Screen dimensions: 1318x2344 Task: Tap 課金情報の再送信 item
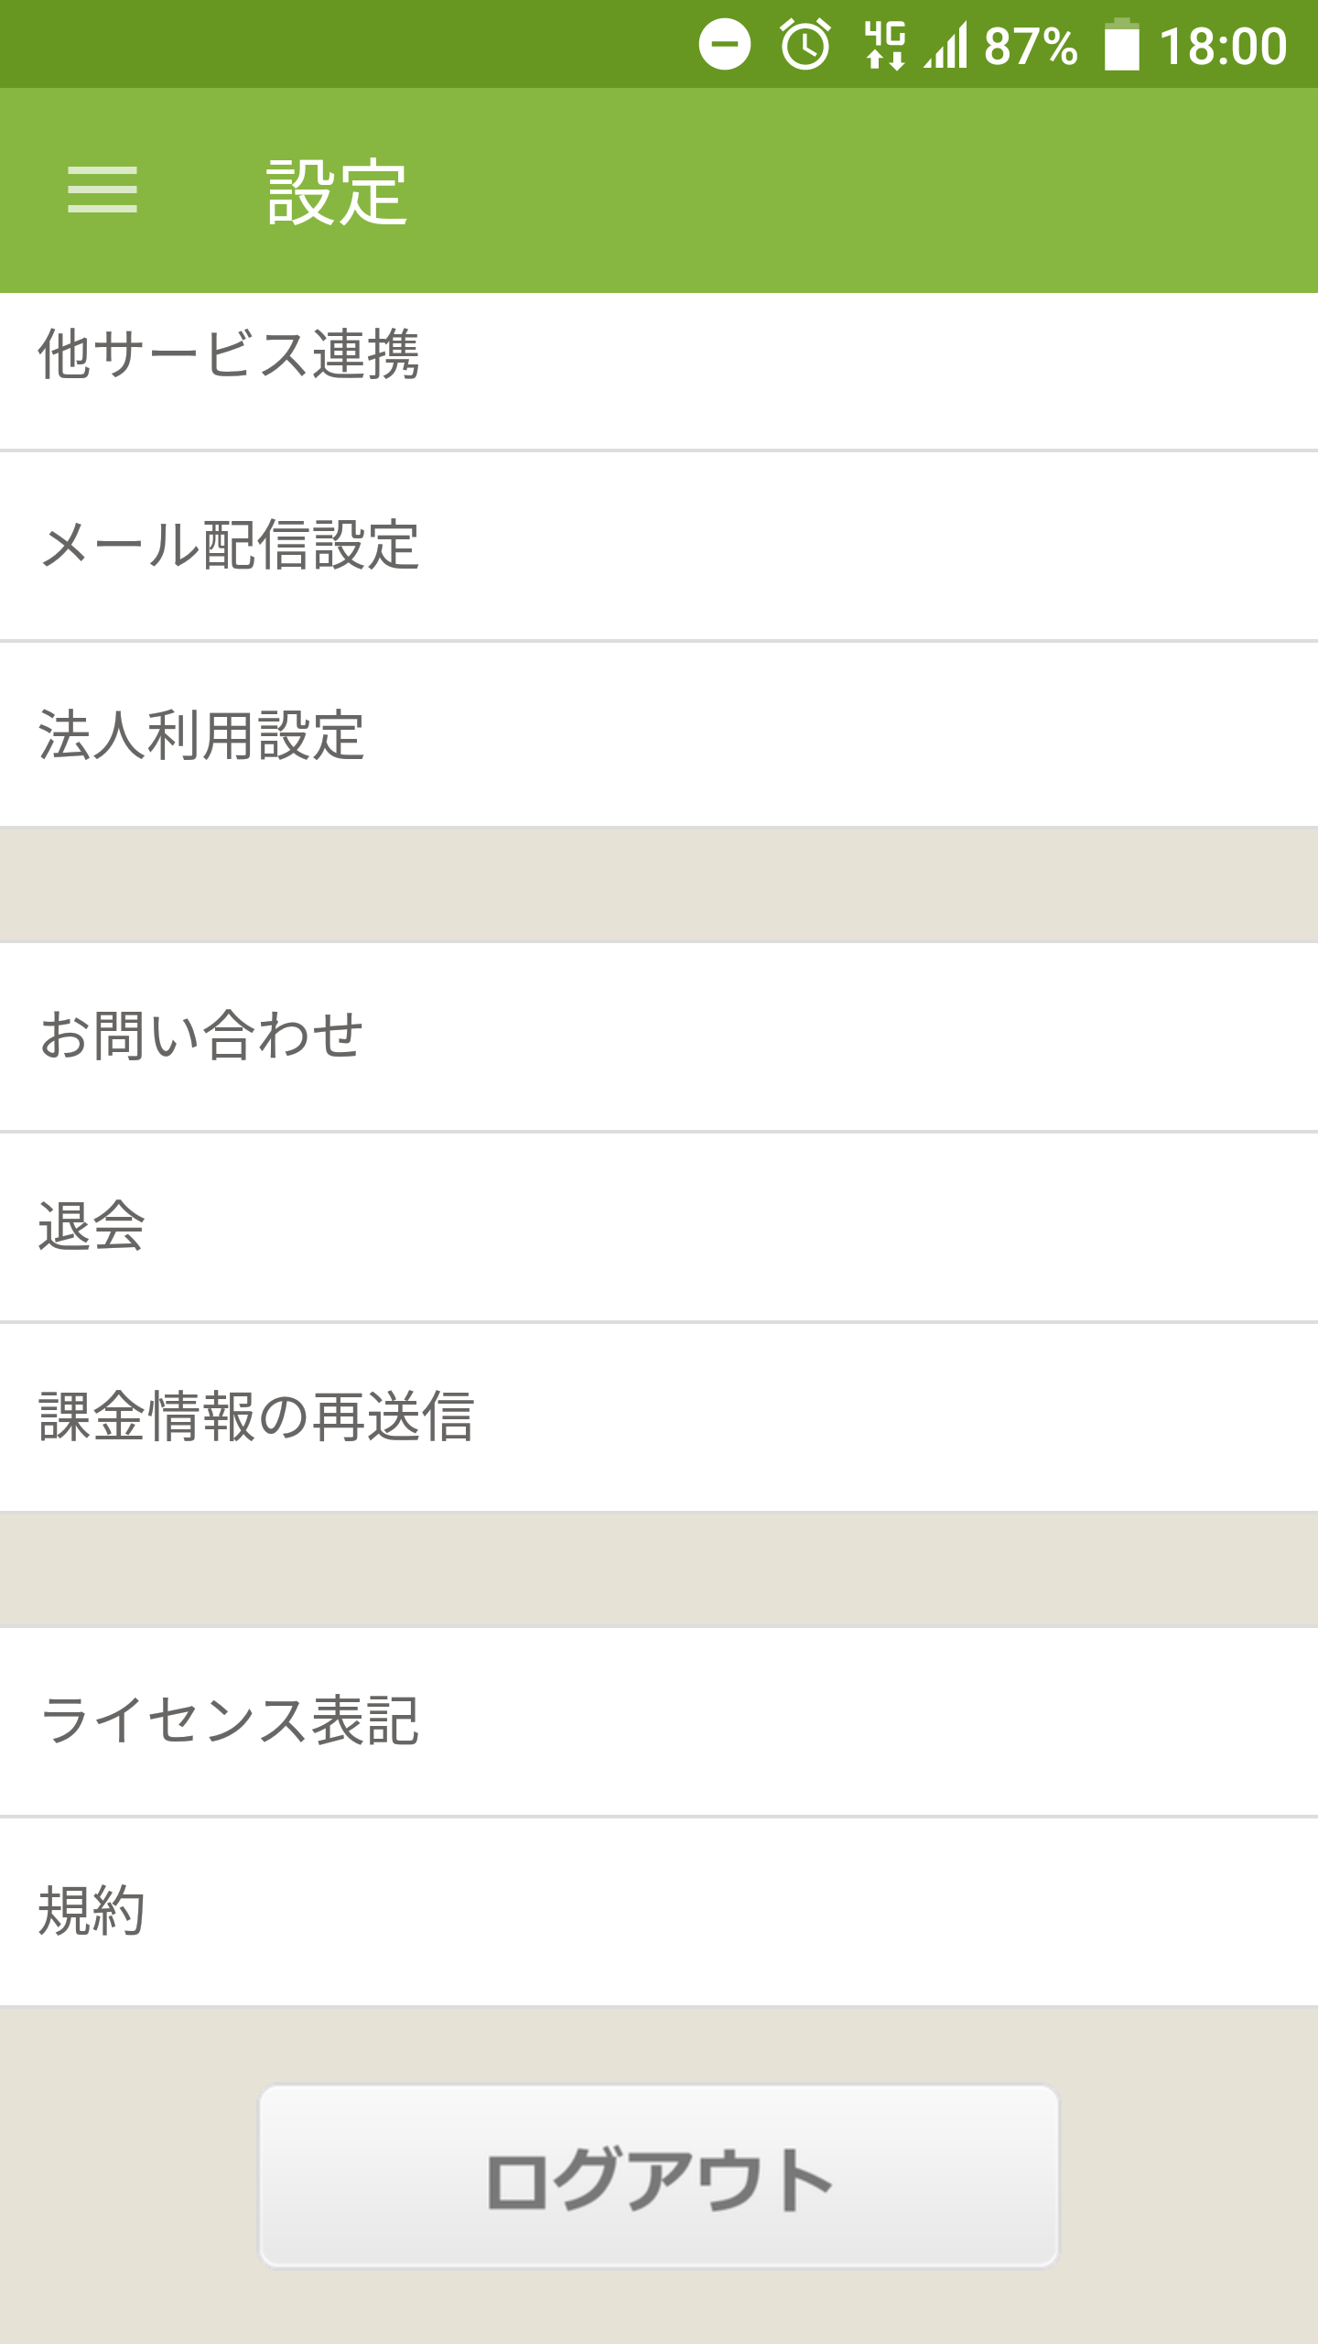659,1416
